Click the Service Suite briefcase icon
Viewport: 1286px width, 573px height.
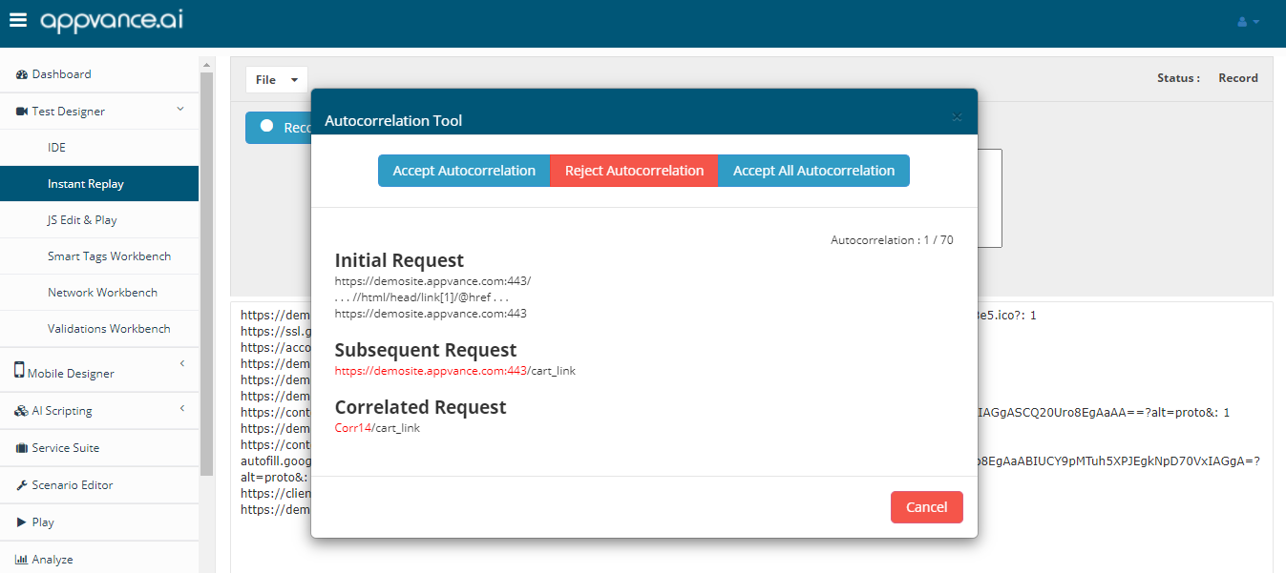22,448
